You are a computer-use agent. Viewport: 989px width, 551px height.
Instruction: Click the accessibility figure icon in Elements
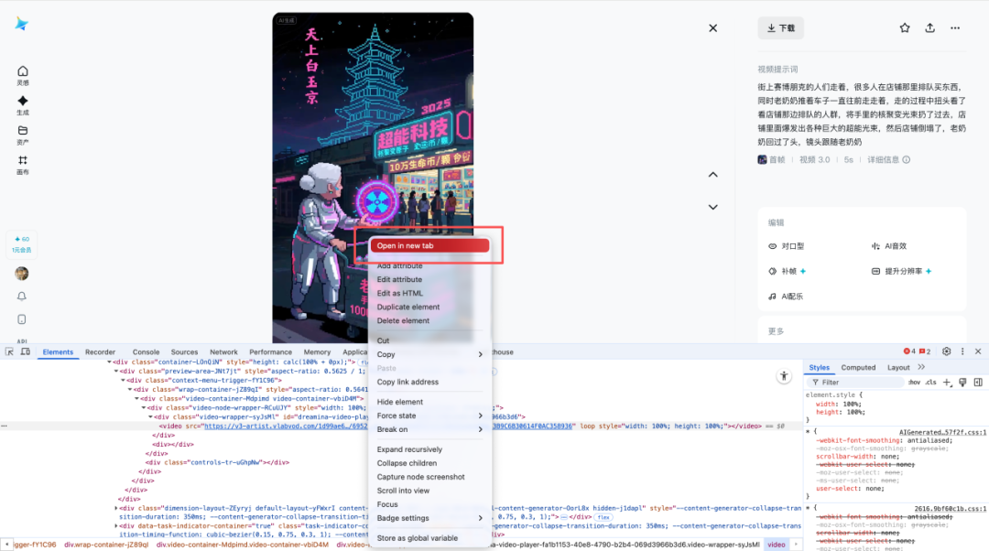tap(783, 376)
